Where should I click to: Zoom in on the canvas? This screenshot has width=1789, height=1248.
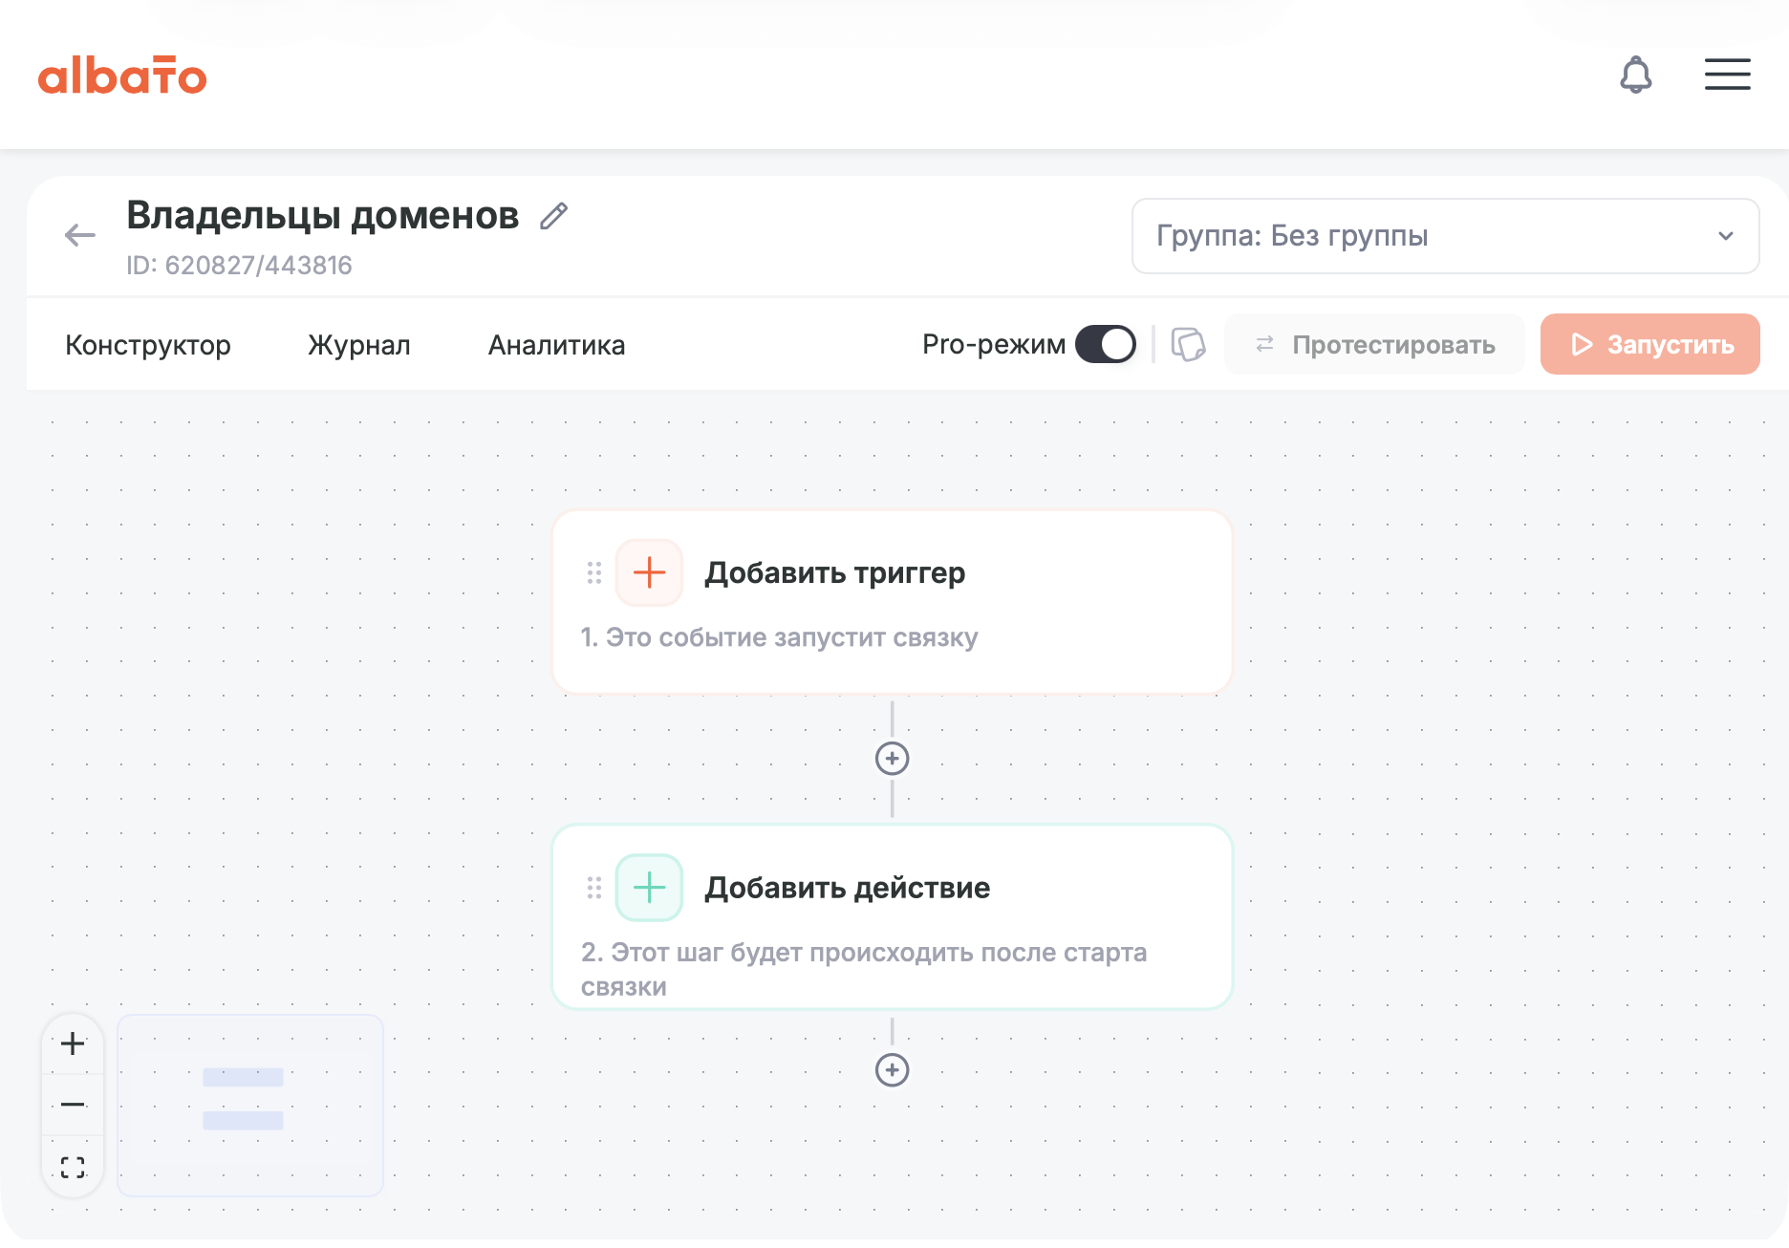[x=73, y=1044]
